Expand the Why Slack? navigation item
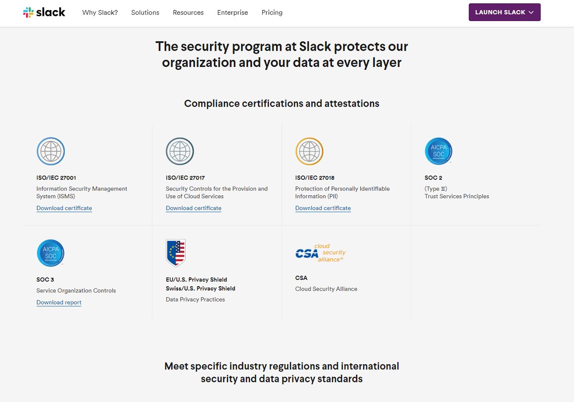Screen dimensions: 574x402 100,12
